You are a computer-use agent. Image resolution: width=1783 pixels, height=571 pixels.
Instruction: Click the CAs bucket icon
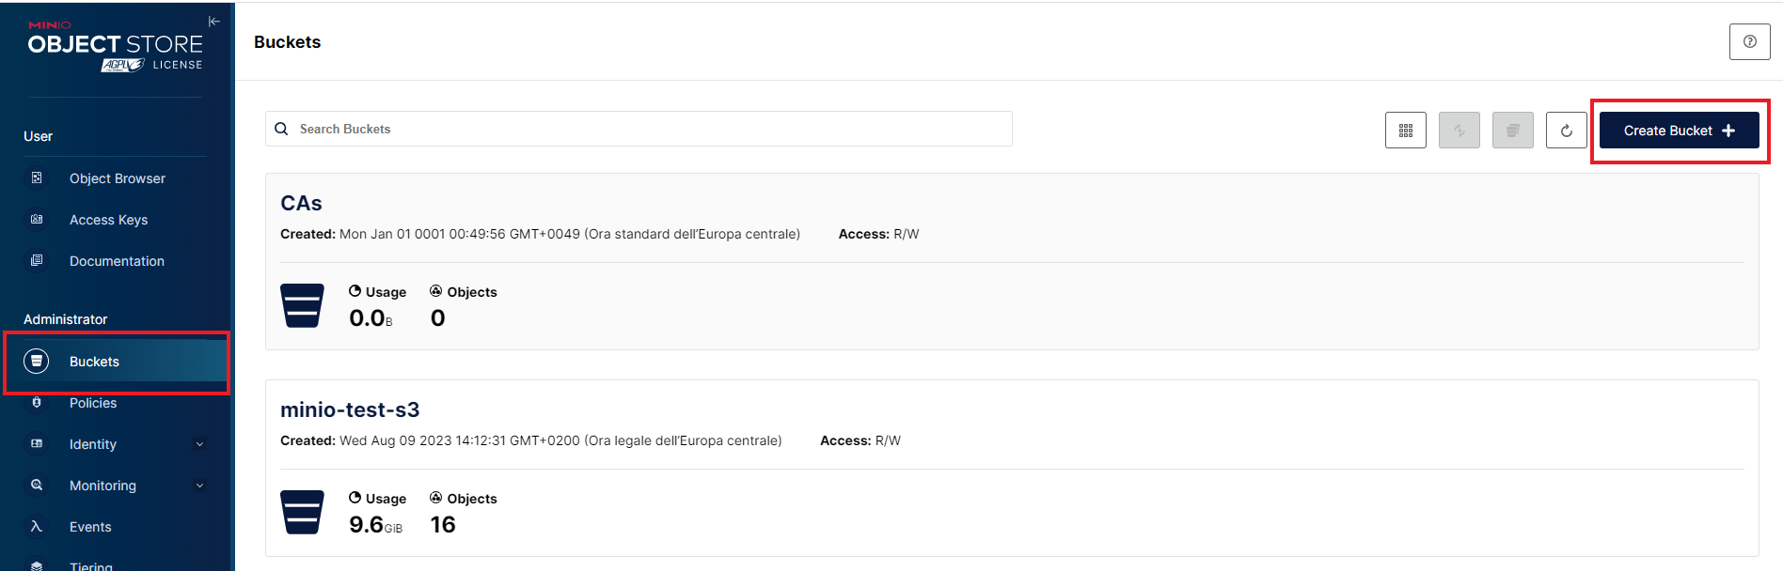click(x=302, y=305)
